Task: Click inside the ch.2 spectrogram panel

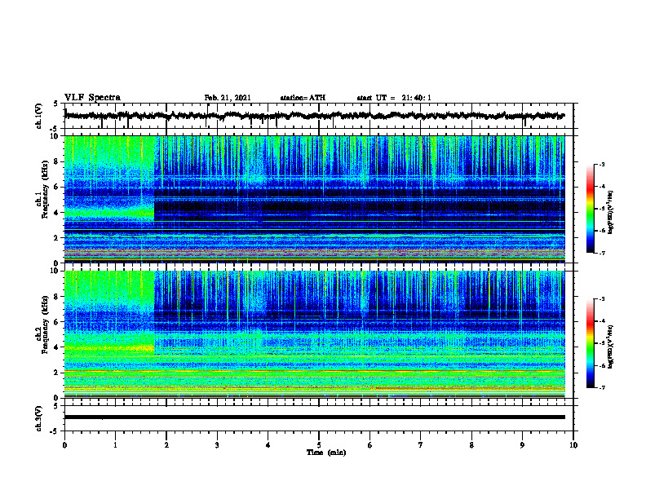Action: [x=315, y=334]
